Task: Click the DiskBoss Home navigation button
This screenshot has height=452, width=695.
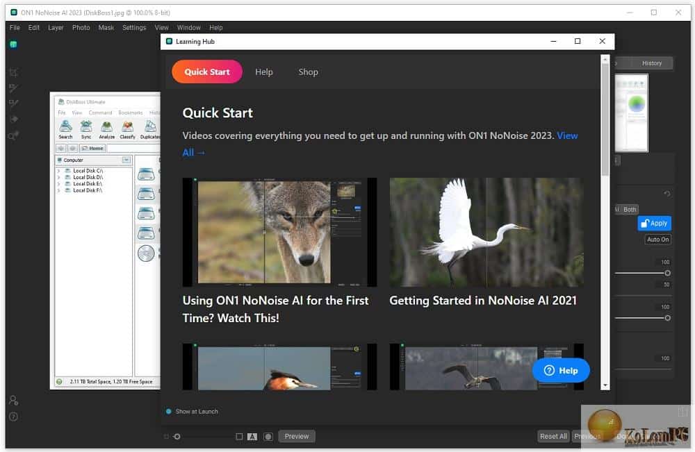Action: [x=92, y=149]
